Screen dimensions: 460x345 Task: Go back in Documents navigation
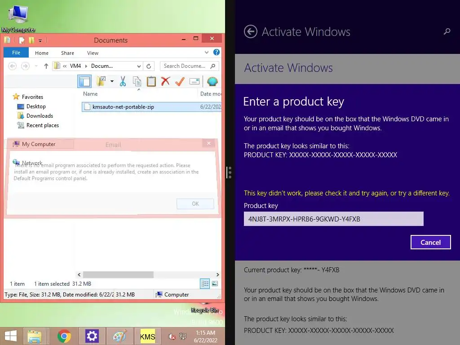[x=12, y=66]
